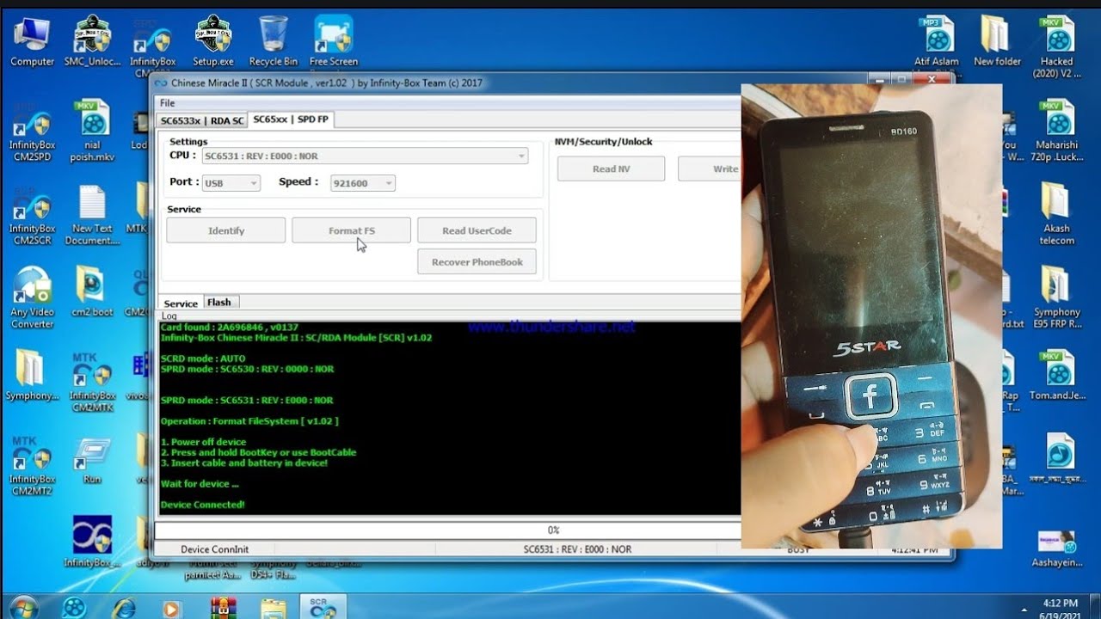
Task: Click the 'Device Connected!' log line
Action: [x=202, y=505]
